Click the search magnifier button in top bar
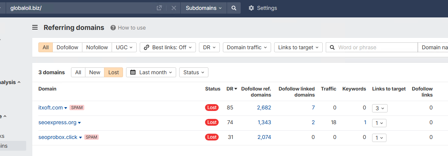 tap(234, 8)
